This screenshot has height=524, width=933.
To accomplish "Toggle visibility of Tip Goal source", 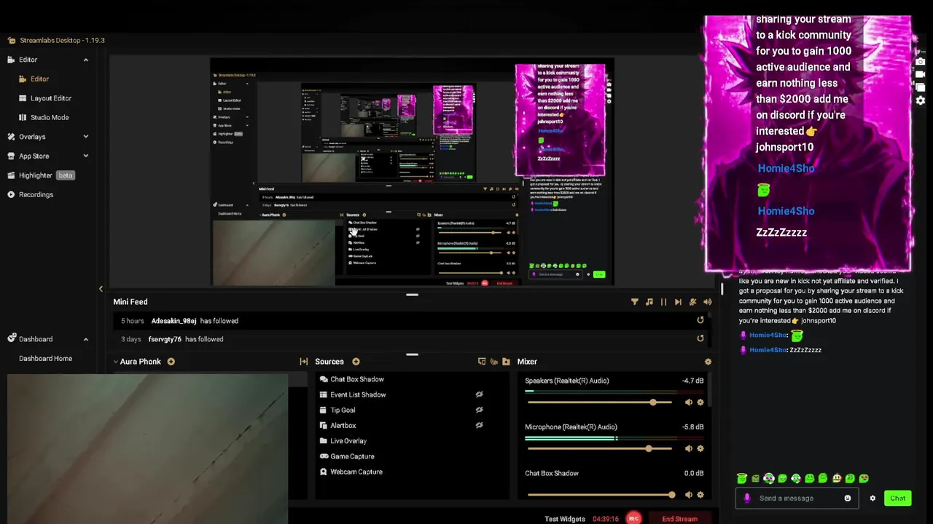I will (x=479, y=410).
